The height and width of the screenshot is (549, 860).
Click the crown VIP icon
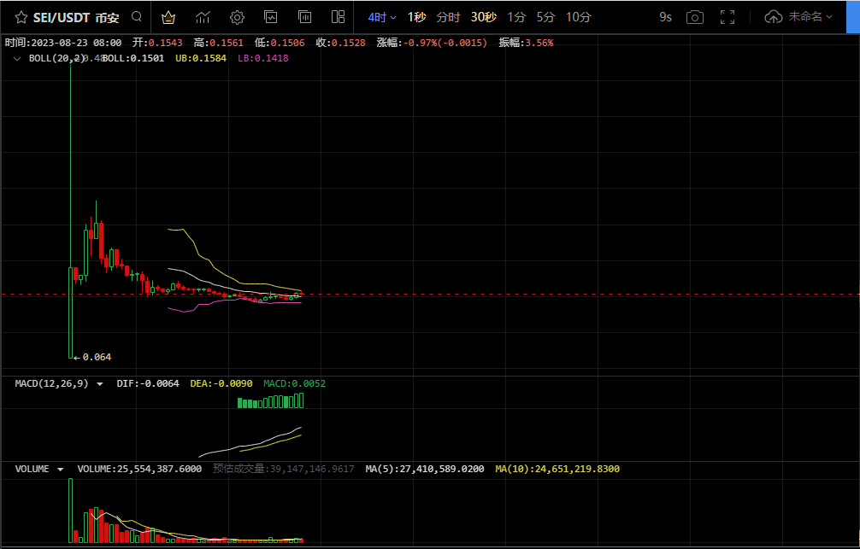tap(168, 18)
